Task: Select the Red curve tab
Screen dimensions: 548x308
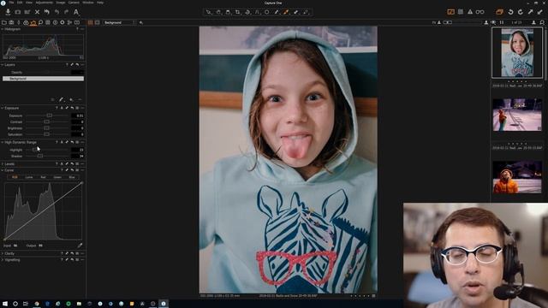Action: pos(44,177)
